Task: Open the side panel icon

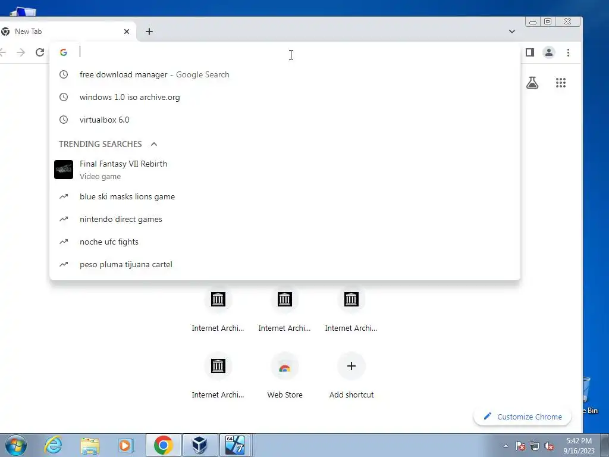Action: (530, 52)
